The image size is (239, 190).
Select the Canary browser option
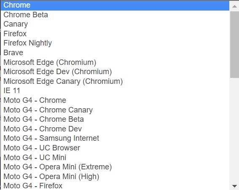[115, 24]
